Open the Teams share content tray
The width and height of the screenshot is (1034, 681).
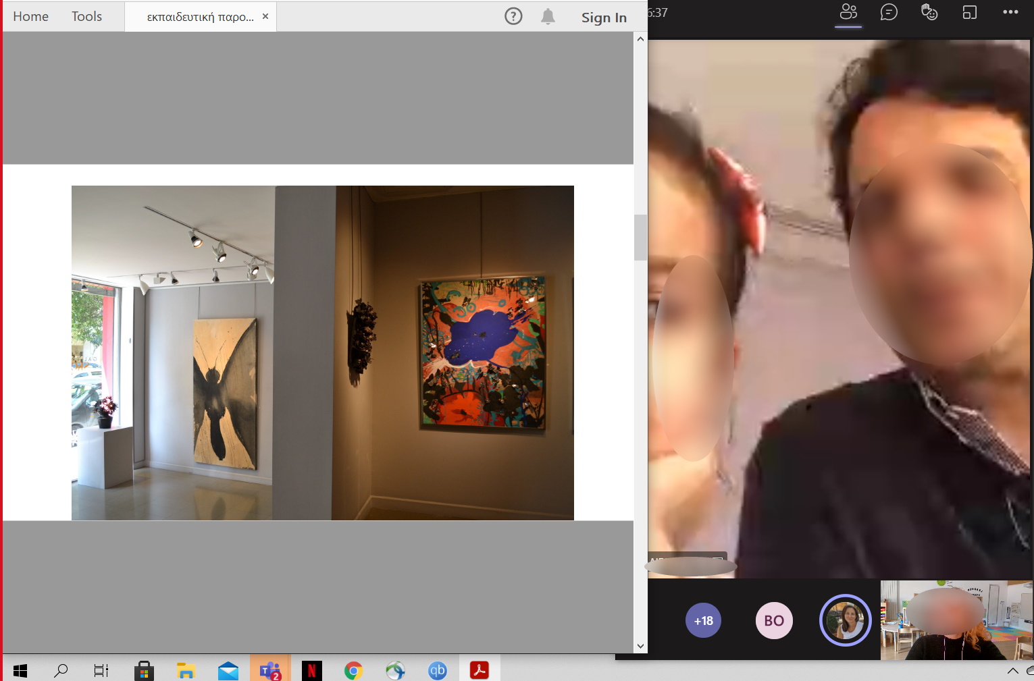coord(970,12)
